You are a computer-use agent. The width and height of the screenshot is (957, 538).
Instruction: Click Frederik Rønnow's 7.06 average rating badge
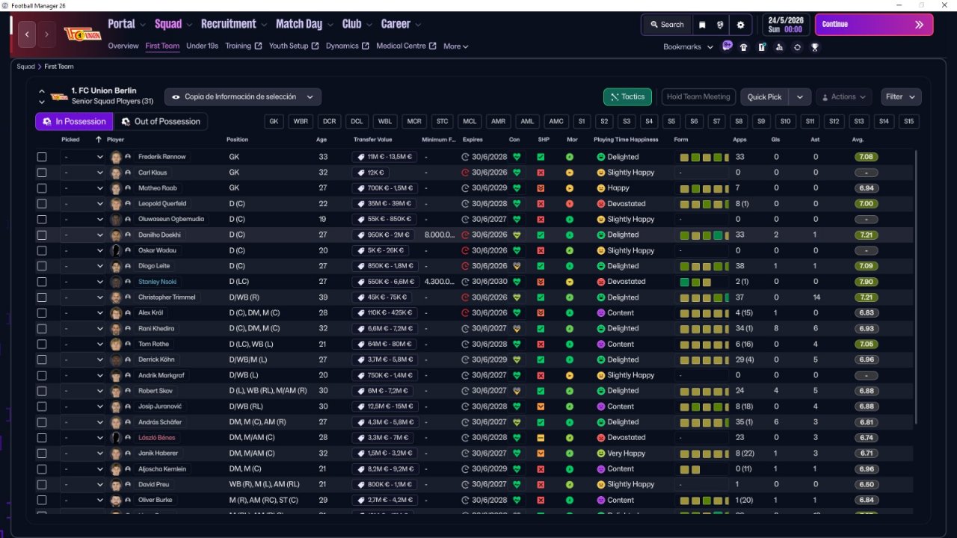tap(866, 157)
